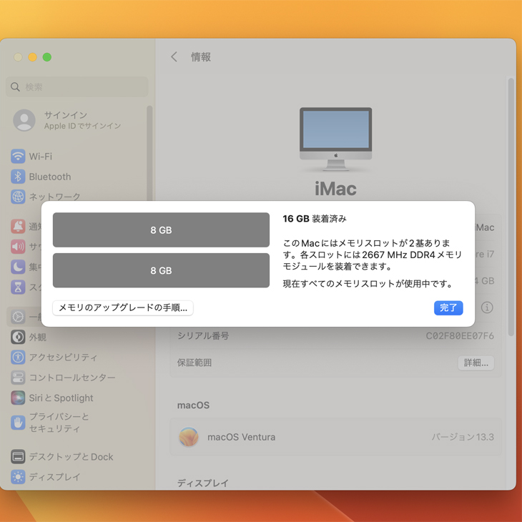
Task: Select ディスプレイ in sidebar
Action: tap(54, 477)
